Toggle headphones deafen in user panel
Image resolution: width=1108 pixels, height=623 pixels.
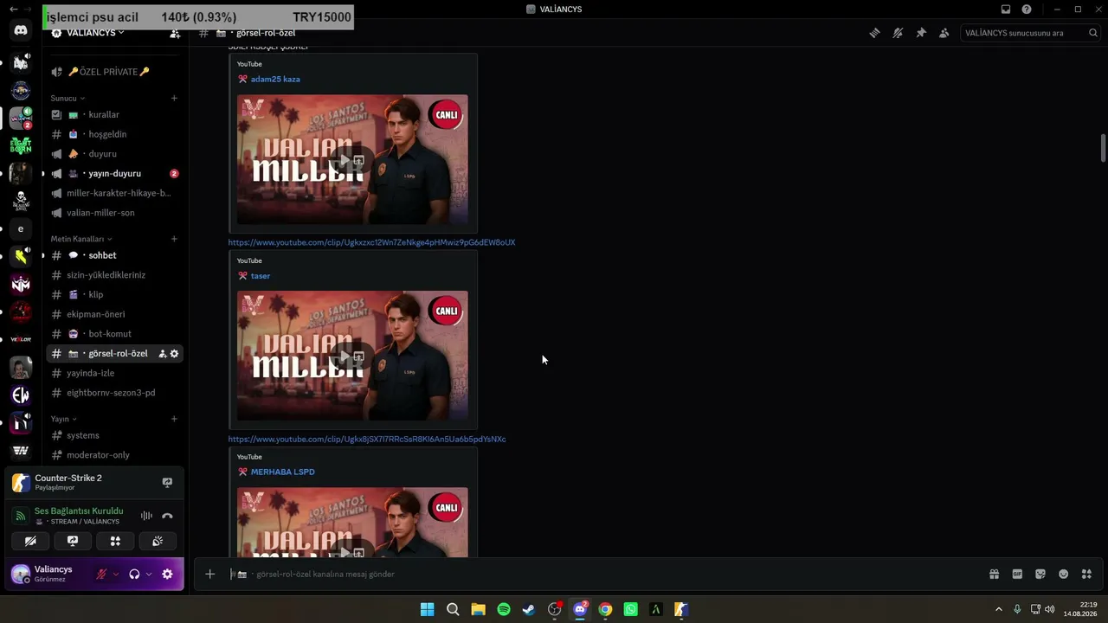coord(134,574)
